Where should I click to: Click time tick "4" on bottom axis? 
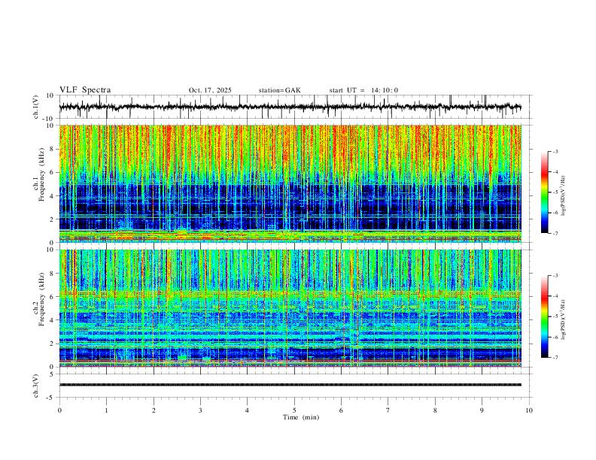coord(247,410)
